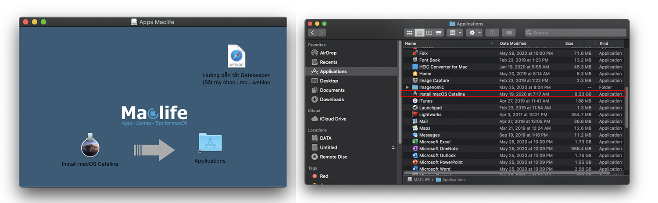Open the group-by arrangement dropdown
The width and height of the screenshot is (658, 203).
click(x=454, y=33)
